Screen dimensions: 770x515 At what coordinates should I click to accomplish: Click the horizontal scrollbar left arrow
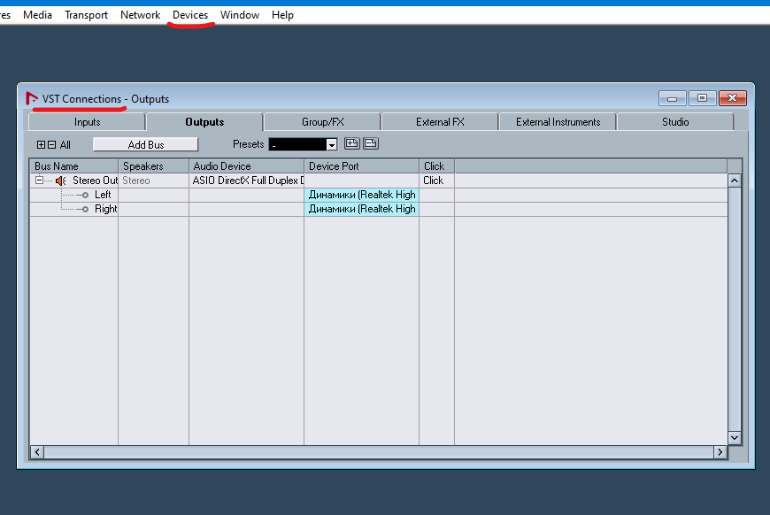click(37, 451)
